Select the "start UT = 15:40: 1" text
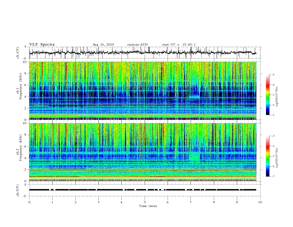This screenshot has height=227, width=293. click(179, 45)
